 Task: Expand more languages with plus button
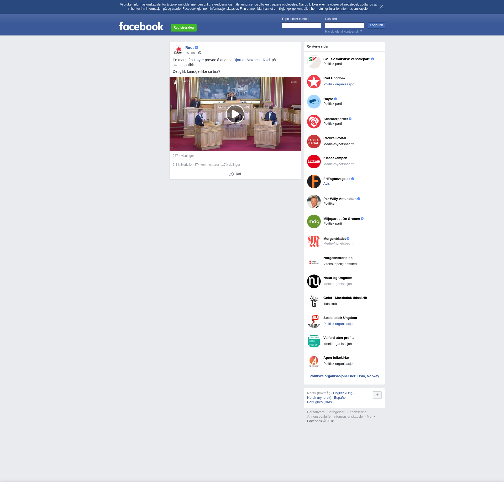(377, 395)
